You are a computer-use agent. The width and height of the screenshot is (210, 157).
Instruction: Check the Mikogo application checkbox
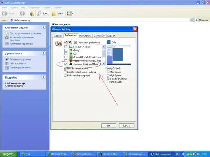[66, 50]
